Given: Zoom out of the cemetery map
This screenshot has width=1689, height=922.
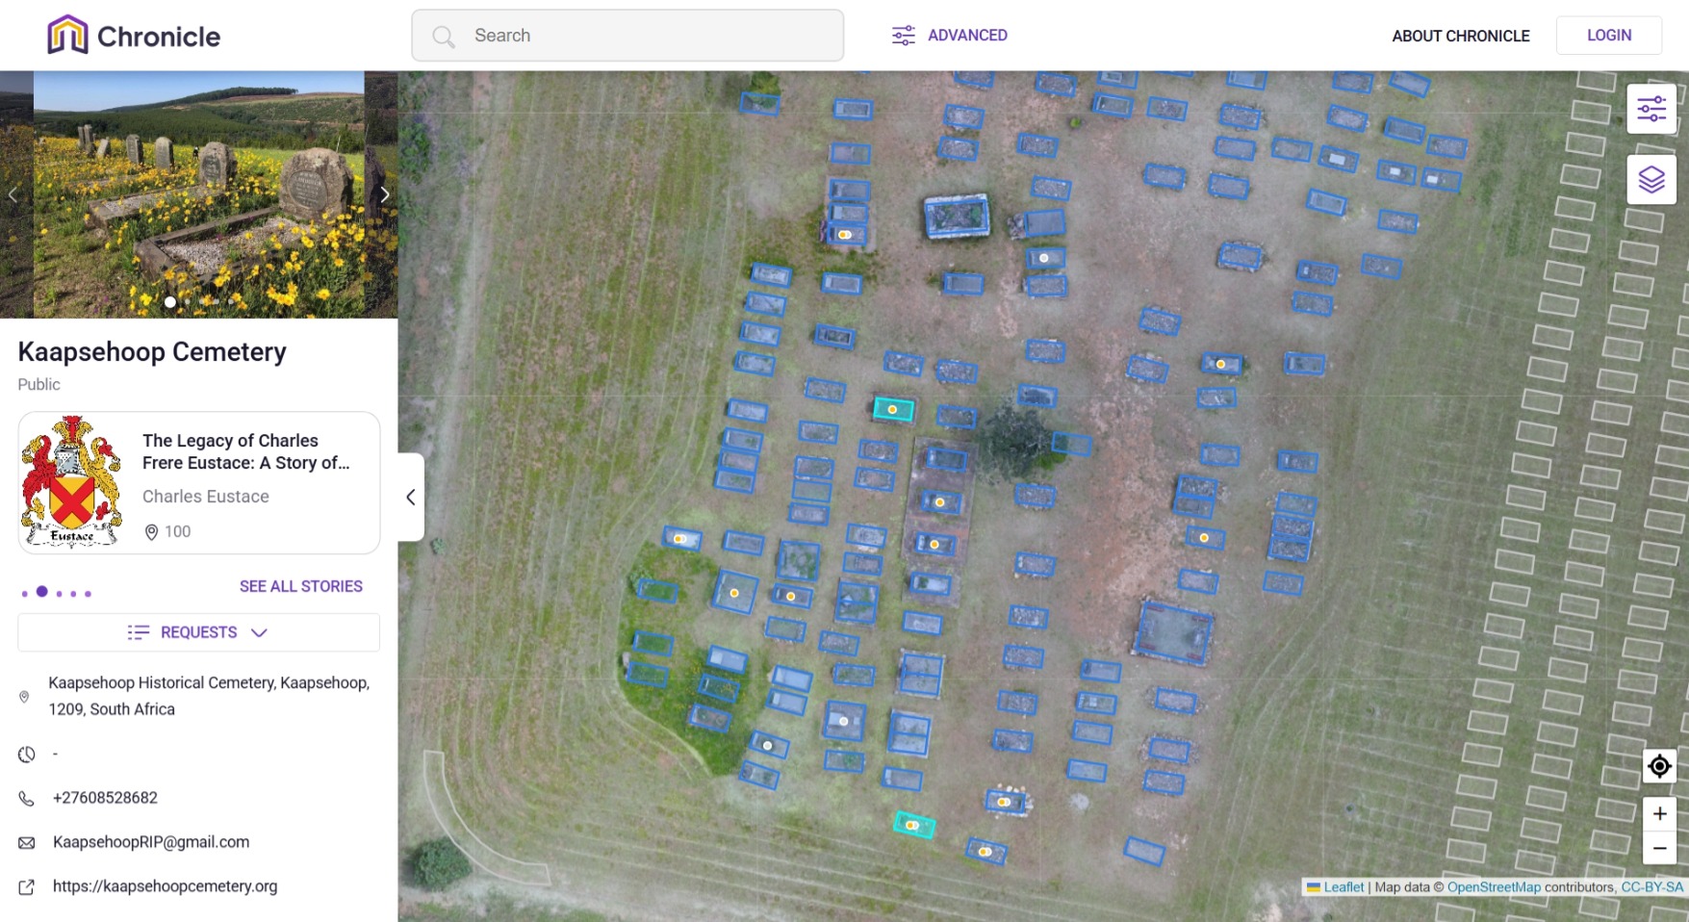Looking at the screenshot, I should pos(1659,848).
